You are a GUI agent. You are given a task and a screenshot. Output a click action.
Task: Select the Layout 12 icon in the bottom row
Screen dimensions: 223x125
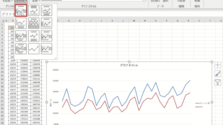click(46, 49)
